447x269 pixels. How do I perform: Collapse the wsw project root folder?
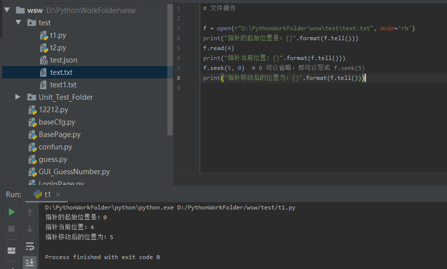tap(7, 10)
